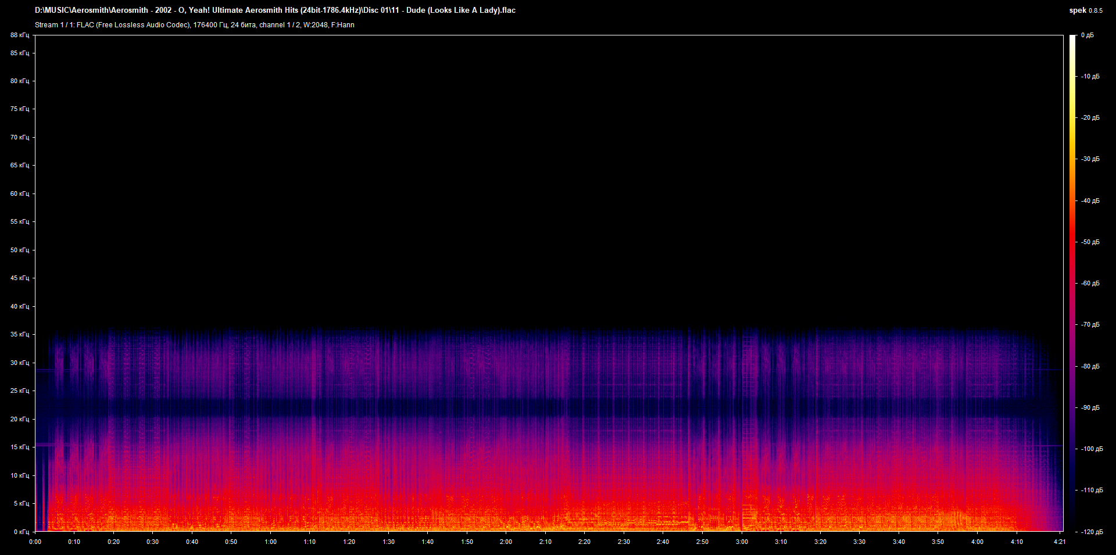Click the 60 кГц frequency axis label

pos(19,194)
